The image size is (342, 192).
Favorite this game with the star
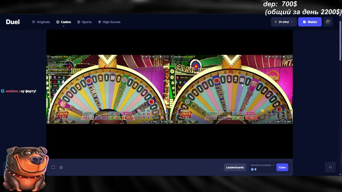pyautogui.click(x=61, y=167)
